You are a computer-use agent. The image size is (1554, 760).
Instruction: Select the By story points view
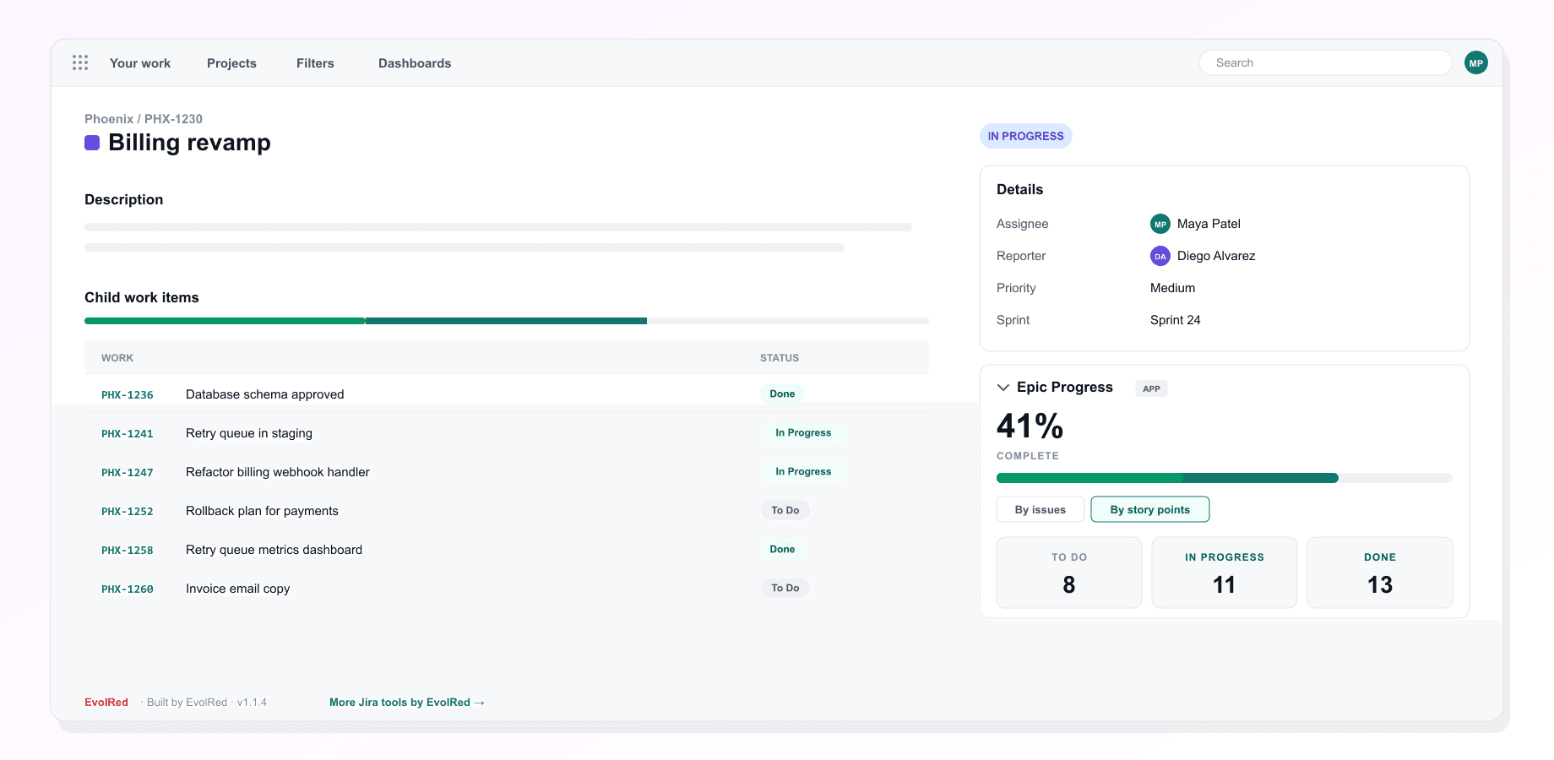tap(1150, 509)
